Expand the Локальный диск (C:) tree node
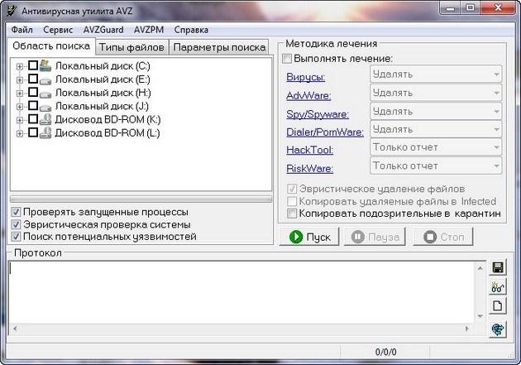The height and width of the screenshot is (365, 521). tap(20, 66)
